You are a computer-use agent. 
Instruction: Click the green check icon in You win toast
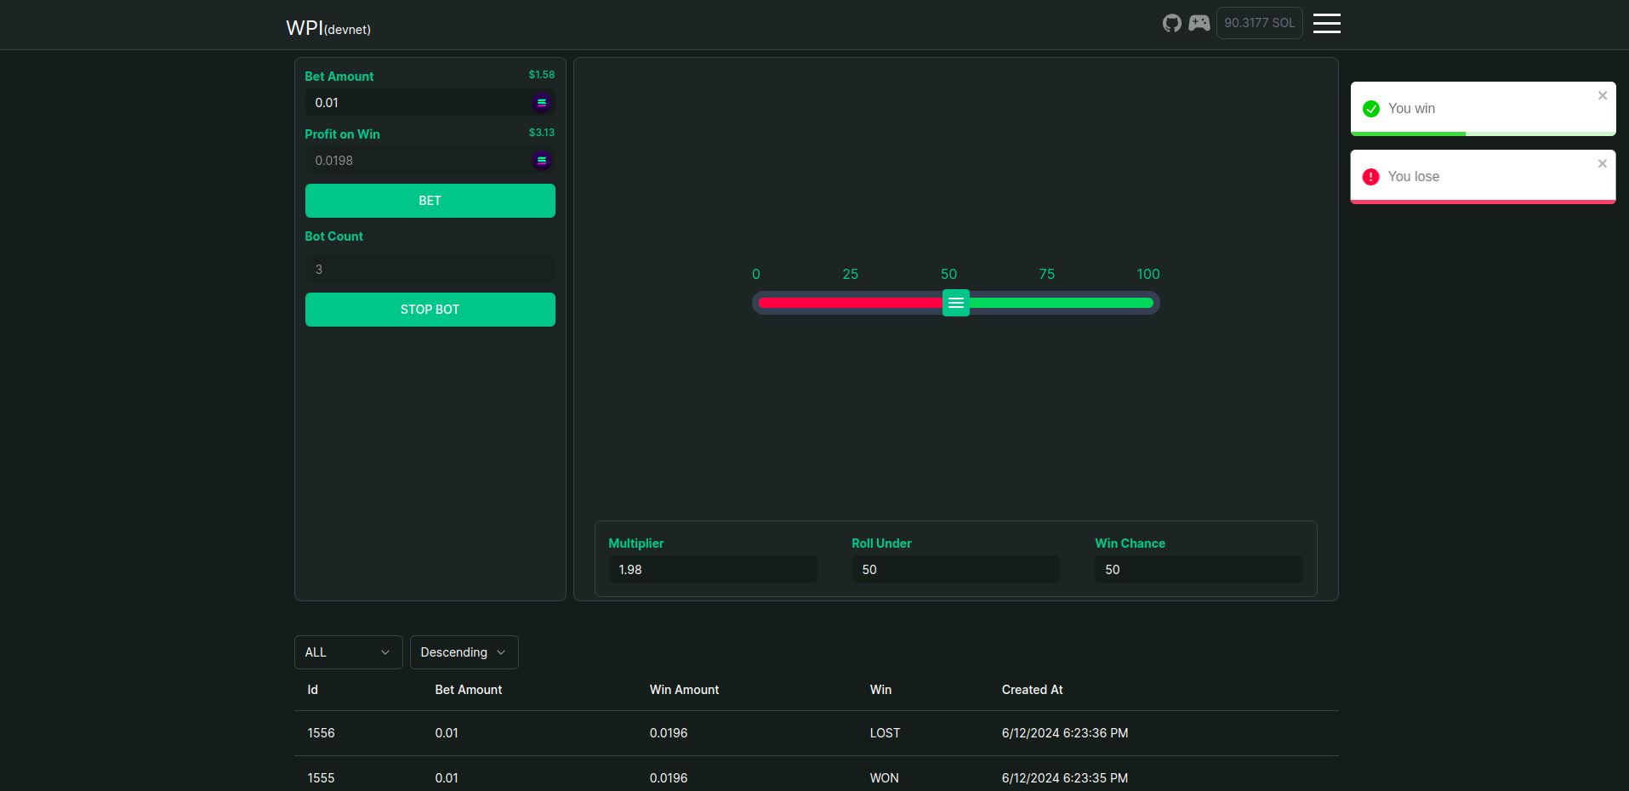[x=1371, y=109]
